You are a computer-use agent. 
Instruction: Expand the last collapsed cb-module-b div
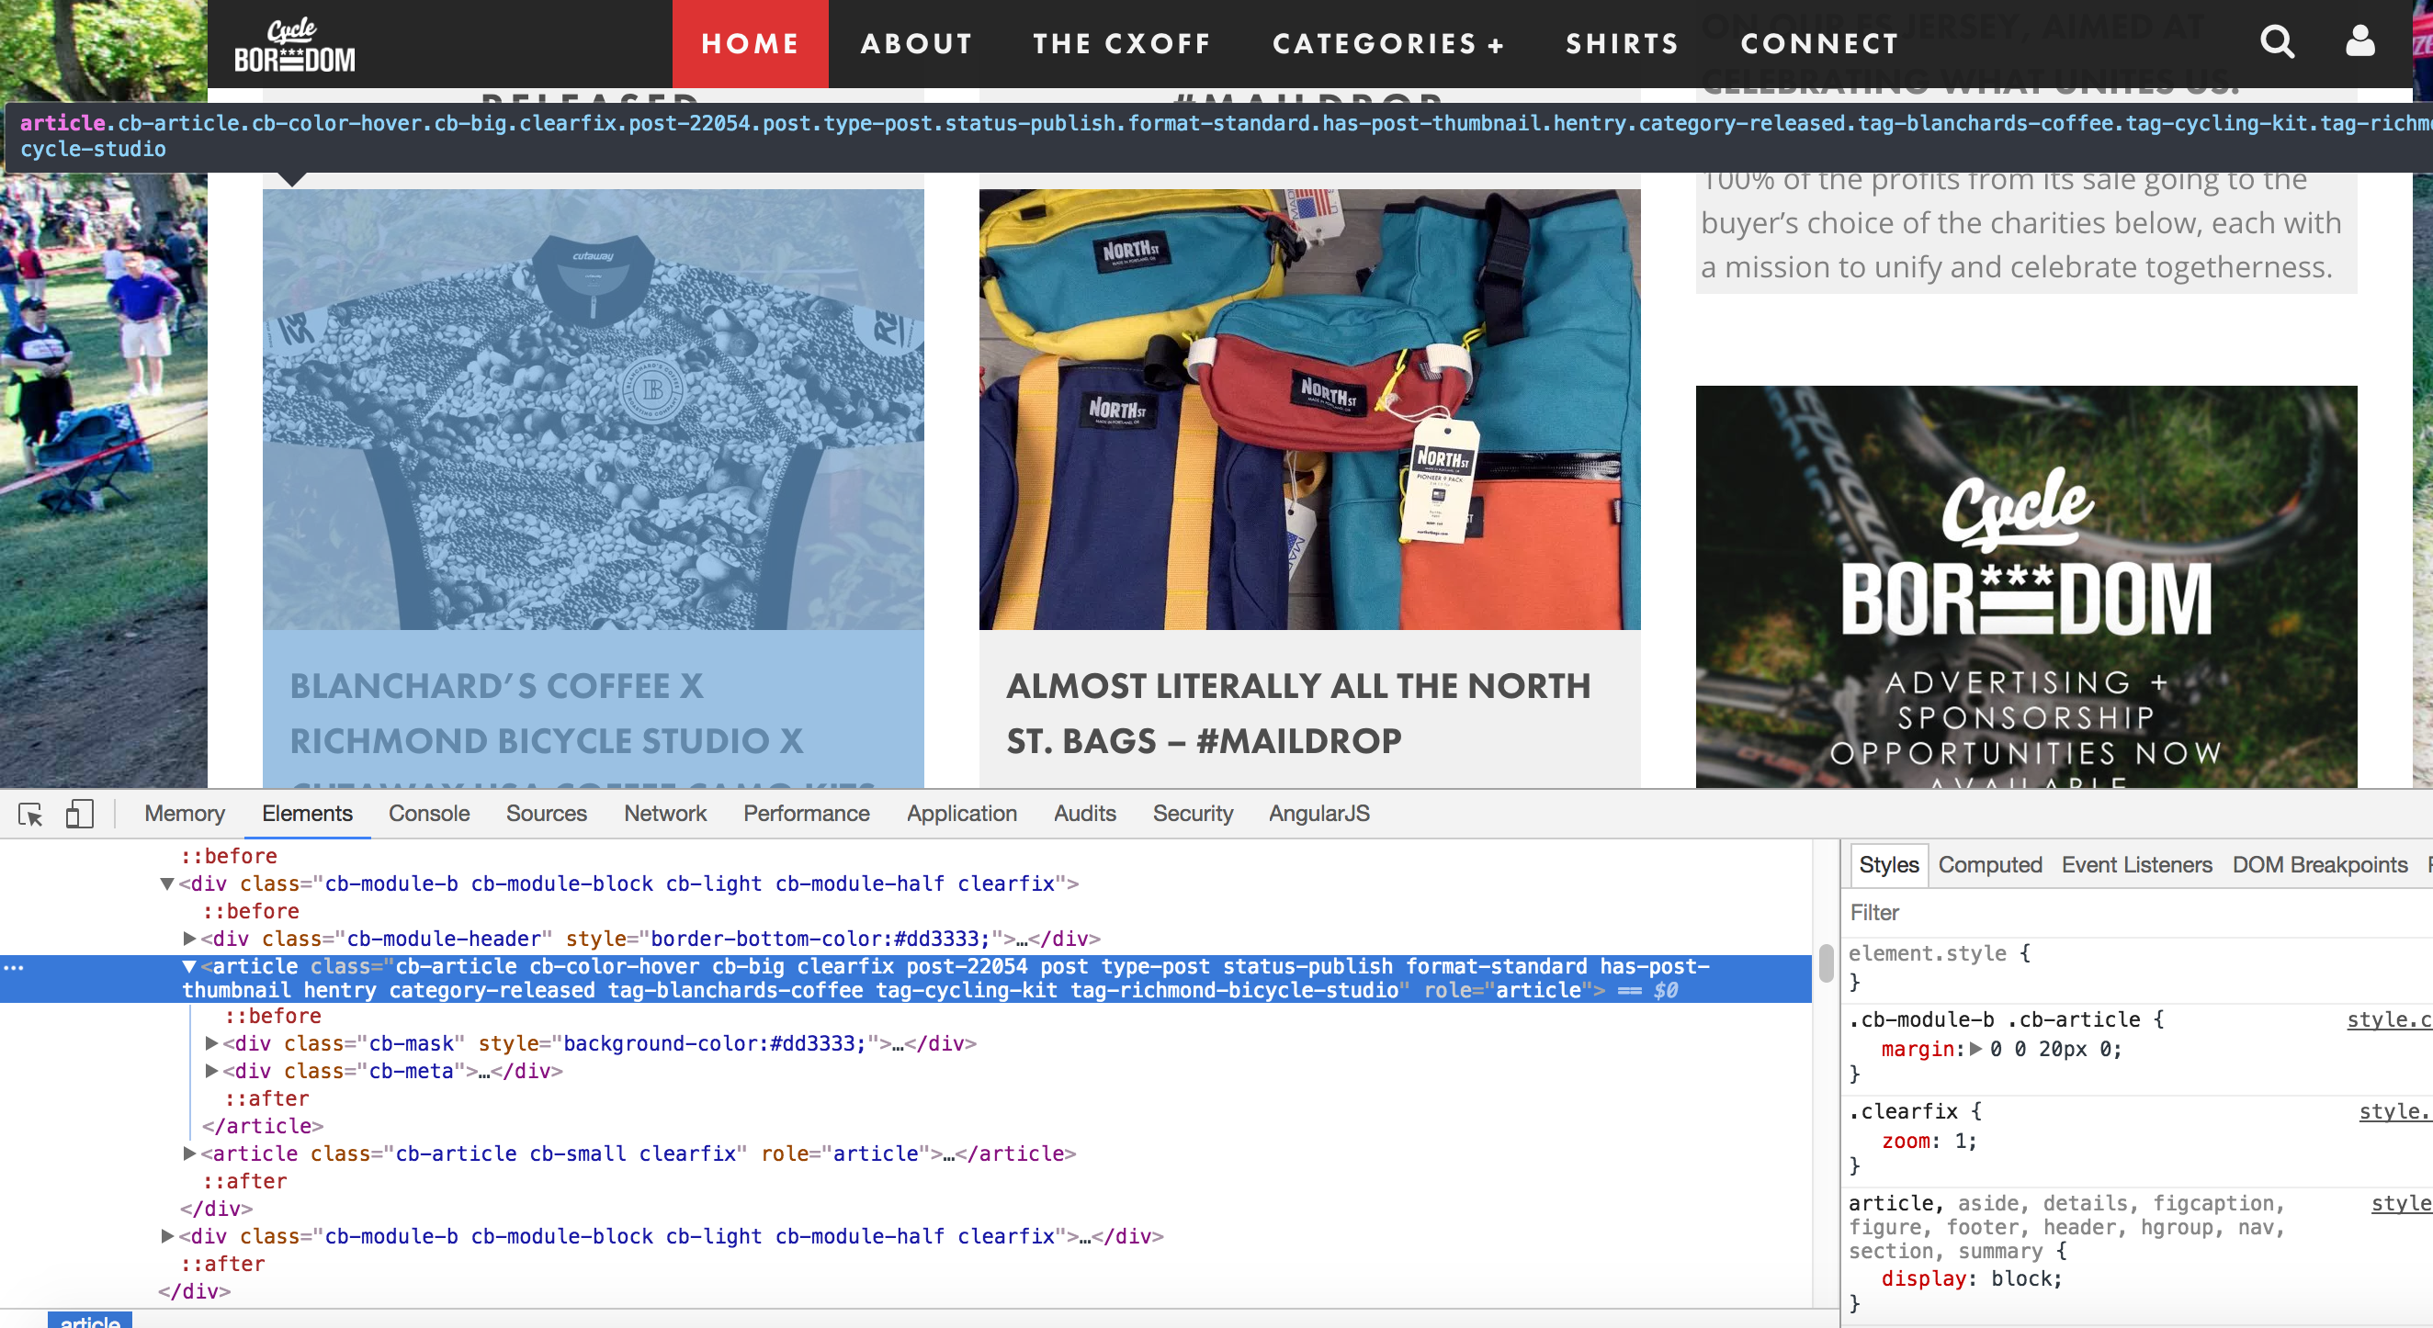click(167, 1236)
